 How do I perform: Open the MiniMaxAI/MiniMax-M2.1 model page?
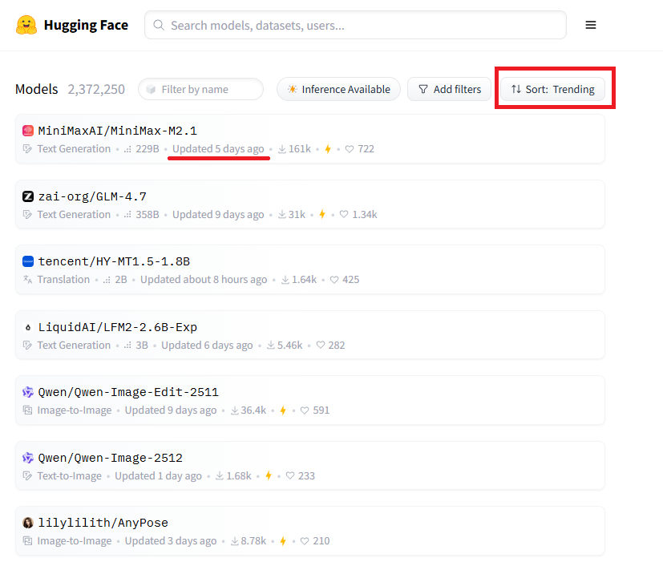(x=117, y=131)
